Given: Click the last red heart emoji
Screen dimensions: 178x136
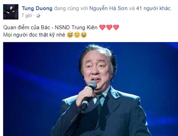Looking at the screenshot, I should click(116, 27).
